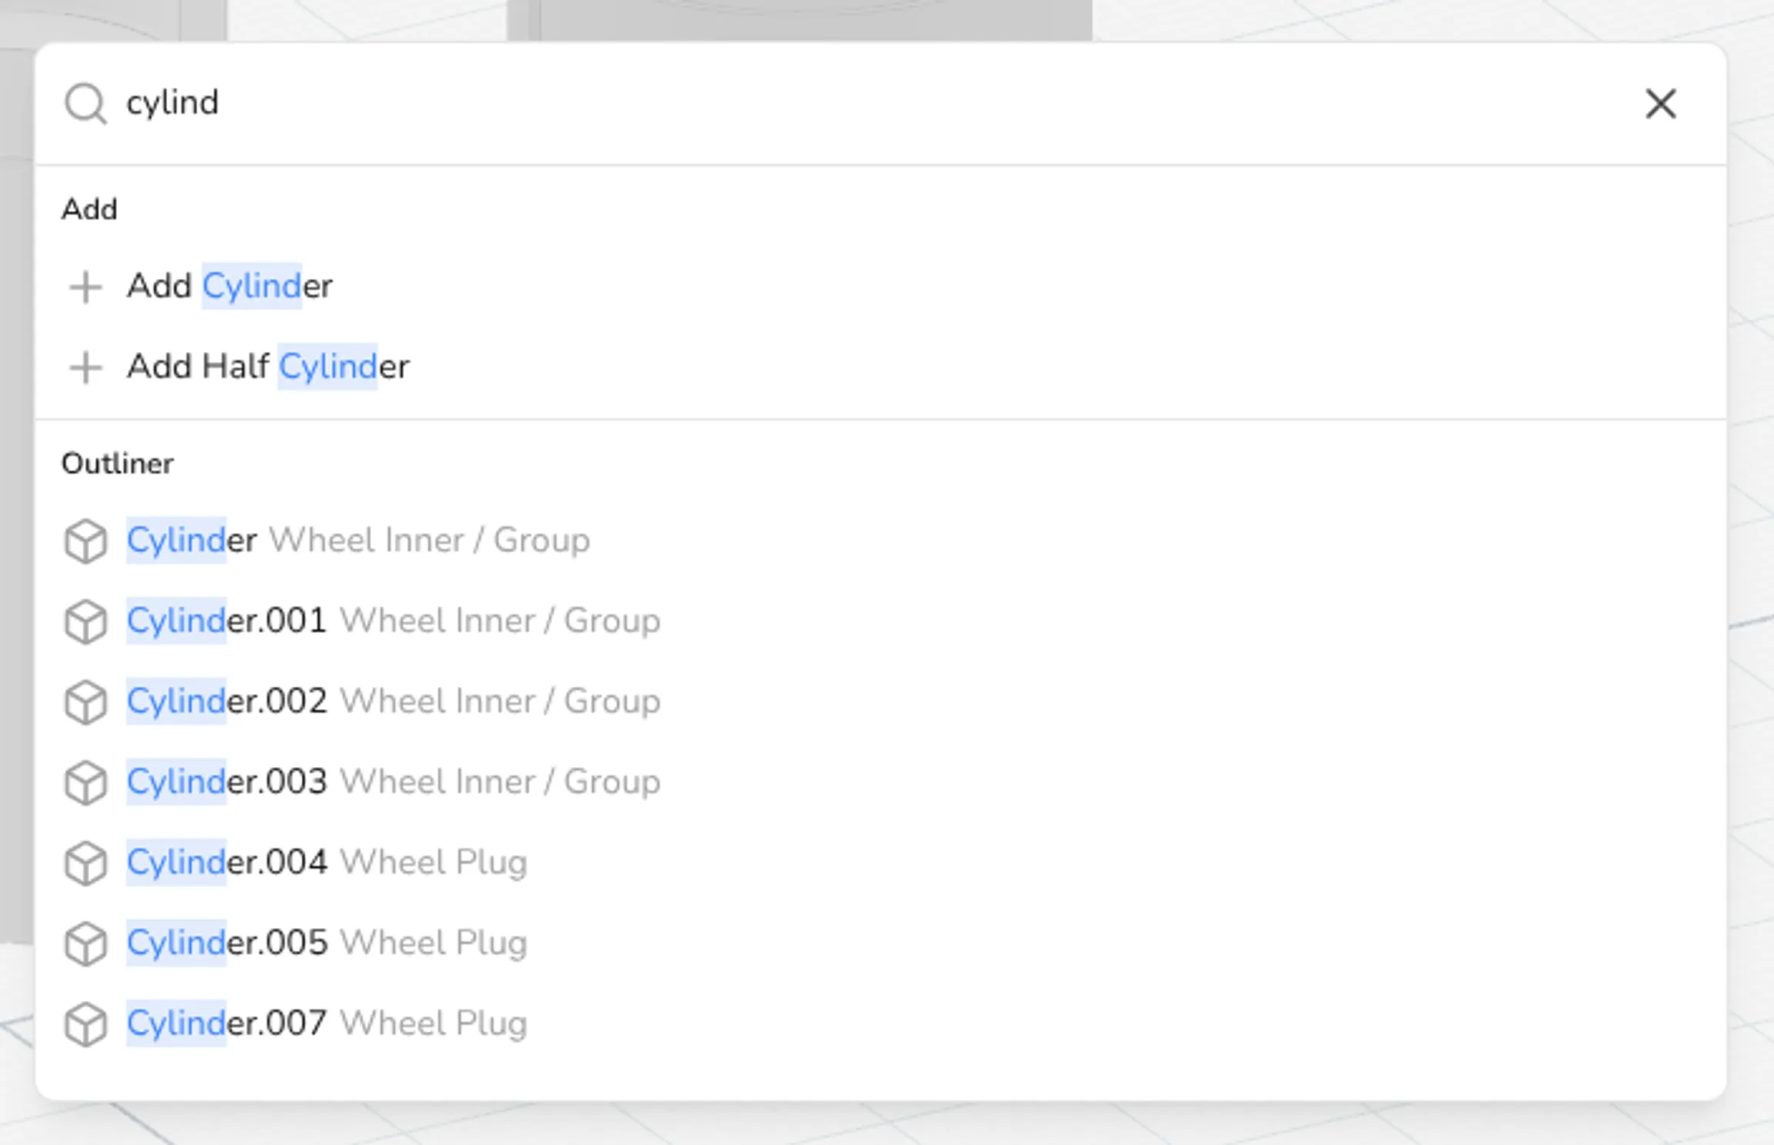
Task: Select Cylinder.005 in Wheel Plug
Action: (x=881, y=942)
